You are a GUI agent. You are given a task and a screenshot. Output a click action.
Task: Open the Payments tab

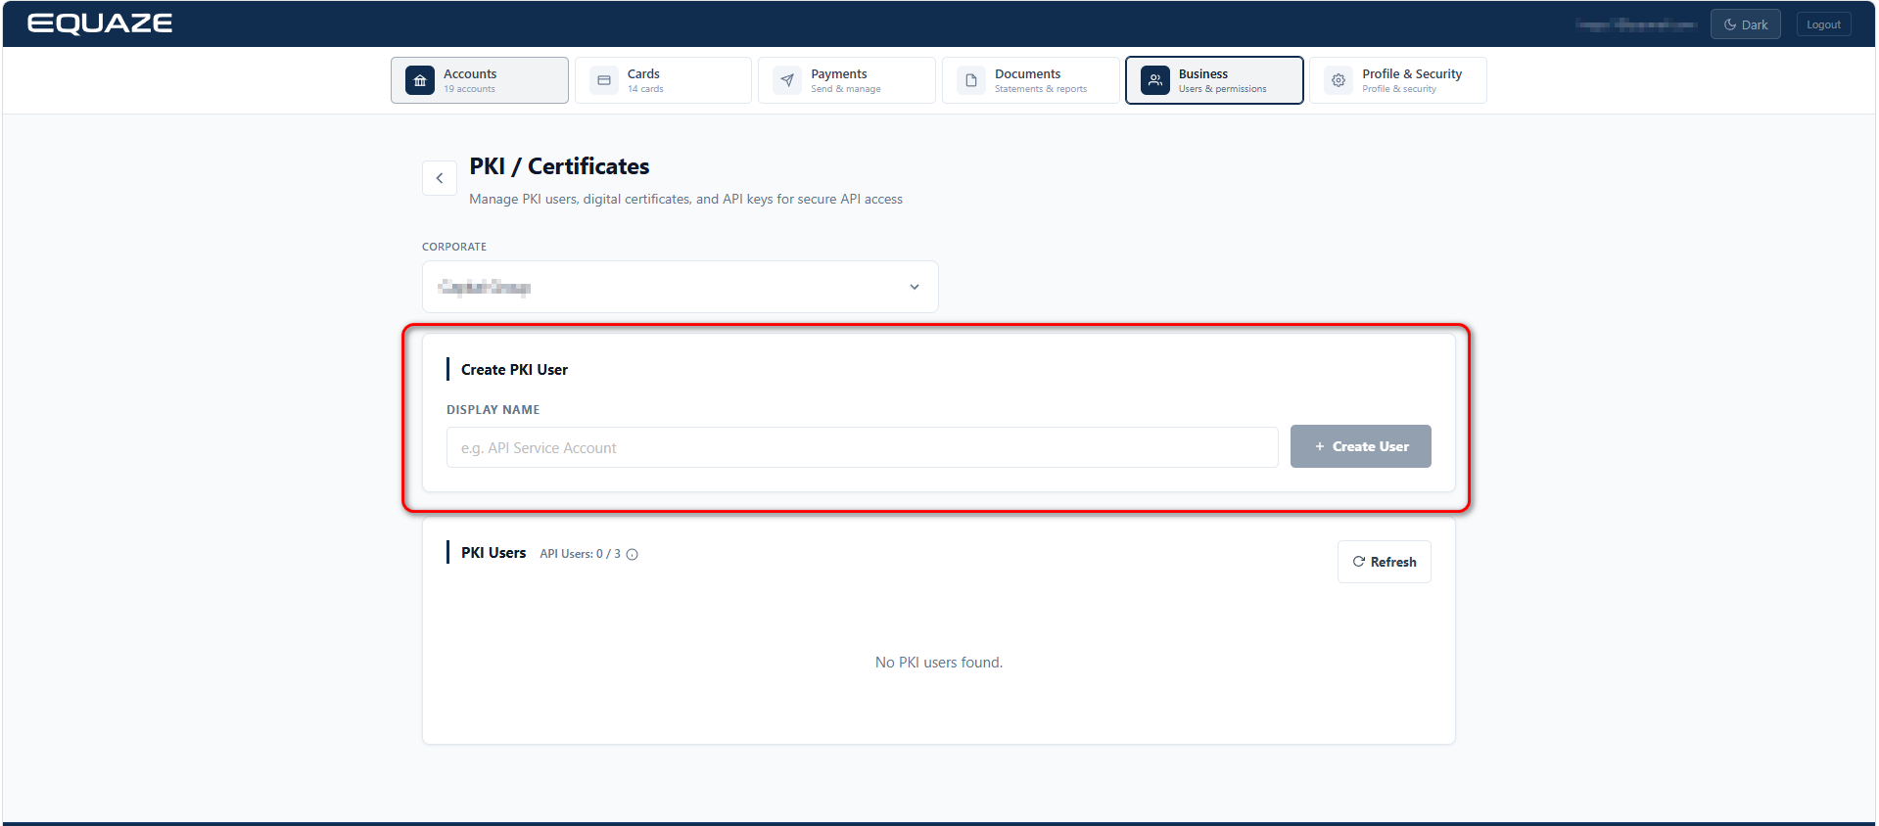[847, 80]
